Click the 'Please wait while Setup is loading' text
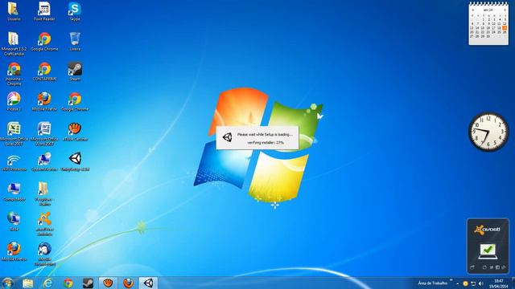515x289 pixels. 265,135
